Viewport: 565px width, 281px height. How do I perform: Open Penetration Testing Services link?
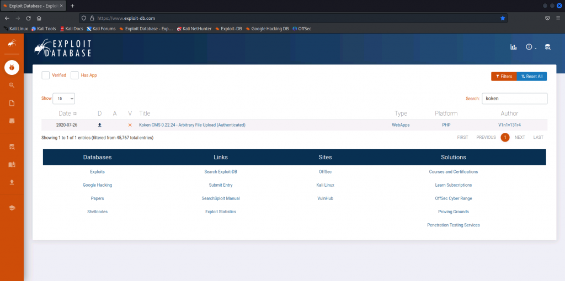[454, 225]
